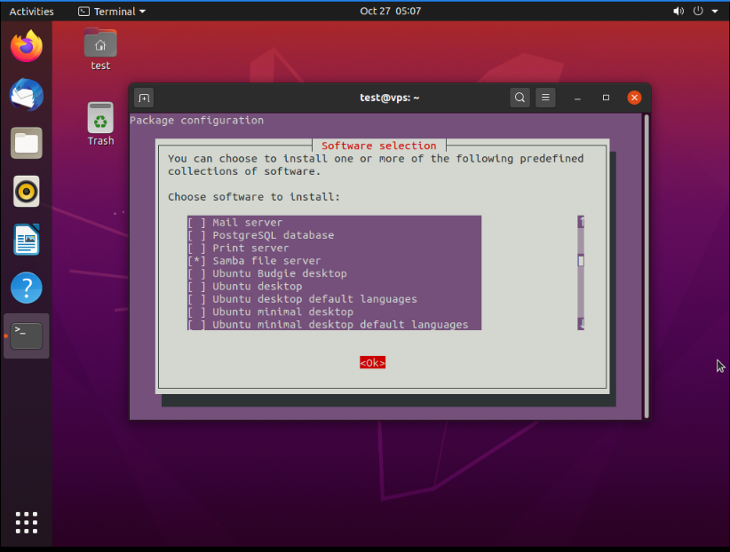Click the software list scroll thumb
Viewport: 730px width, 552px height.
pos(581,261)
